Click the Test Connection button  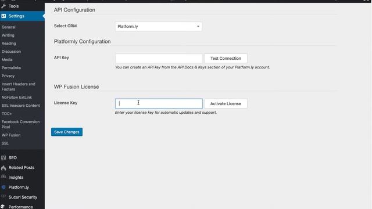(226, 58)
